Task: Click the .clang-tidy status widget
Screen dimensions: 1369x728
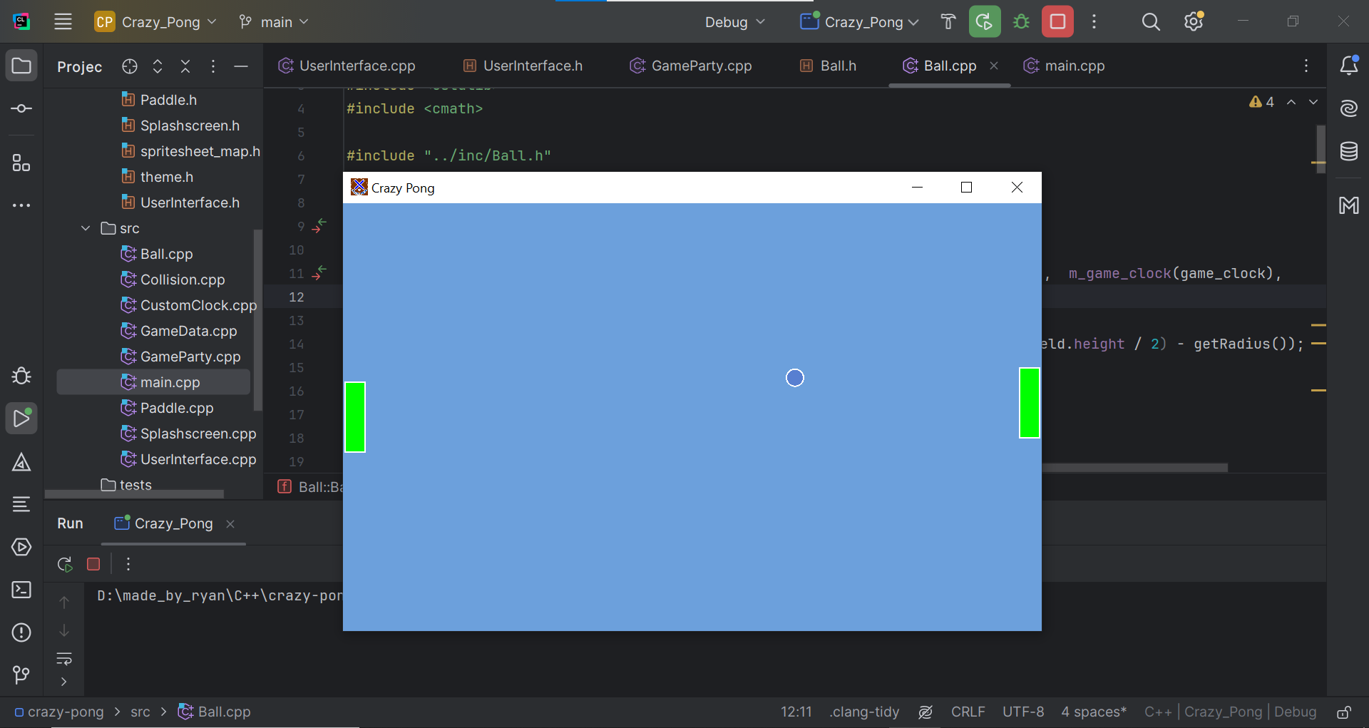Action: coord(864,712)
